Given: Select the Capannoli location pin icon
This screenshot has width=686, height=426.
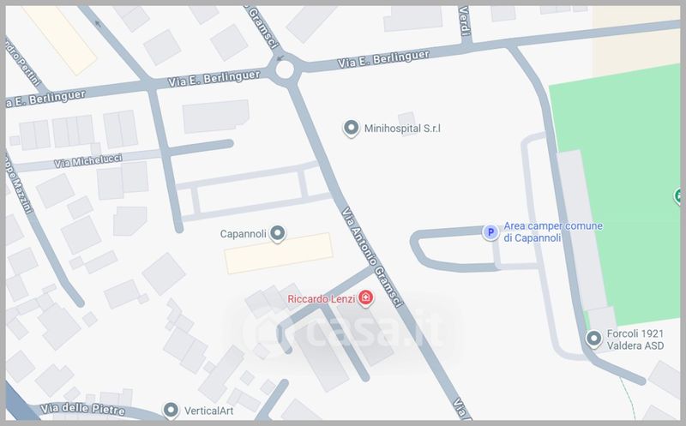Looking at the screenshot, I should tap(277, 233).
